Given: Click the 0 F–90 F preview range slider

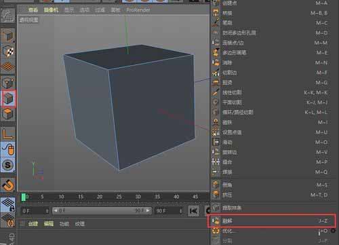Looking at the screenshot, I should [102, 210].
